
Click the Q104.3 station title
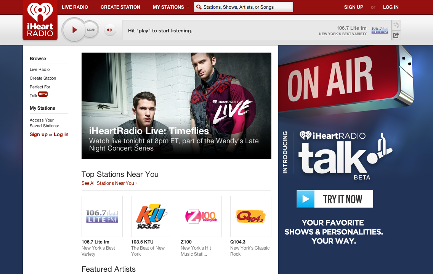tap(238, 242)
